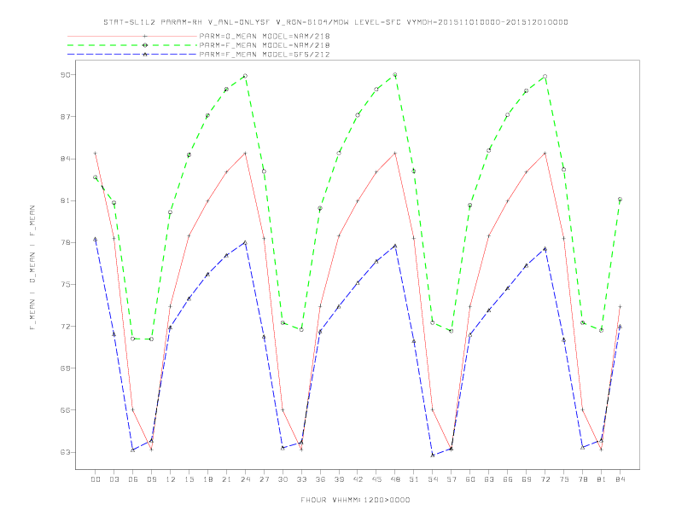This screenshot has height=522, width=676.
Task: Click x-axis forecast hour label 06
Action: [x=133, y=479]
